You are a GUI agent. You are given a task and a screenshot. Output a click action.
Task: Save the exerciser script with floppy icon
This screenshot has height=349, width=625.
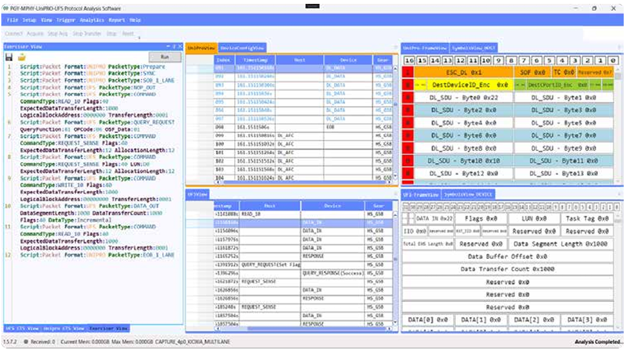(9, 57)
